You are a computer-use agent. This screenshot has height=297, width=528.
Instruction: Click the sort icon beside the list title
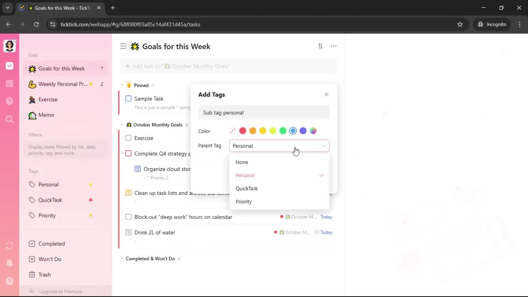(x=320, y=46)
